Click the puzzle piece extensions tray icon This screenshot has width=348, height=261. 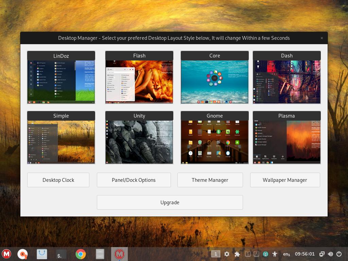tap(237, 254)
